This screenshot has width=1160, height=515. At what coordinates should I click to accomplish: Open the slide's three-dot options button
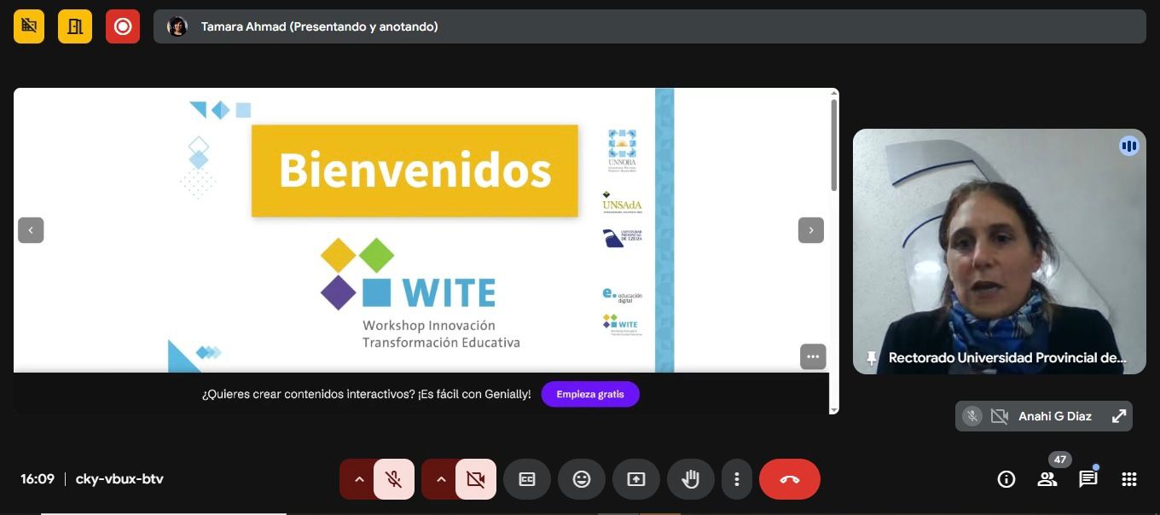click(813, 356)
